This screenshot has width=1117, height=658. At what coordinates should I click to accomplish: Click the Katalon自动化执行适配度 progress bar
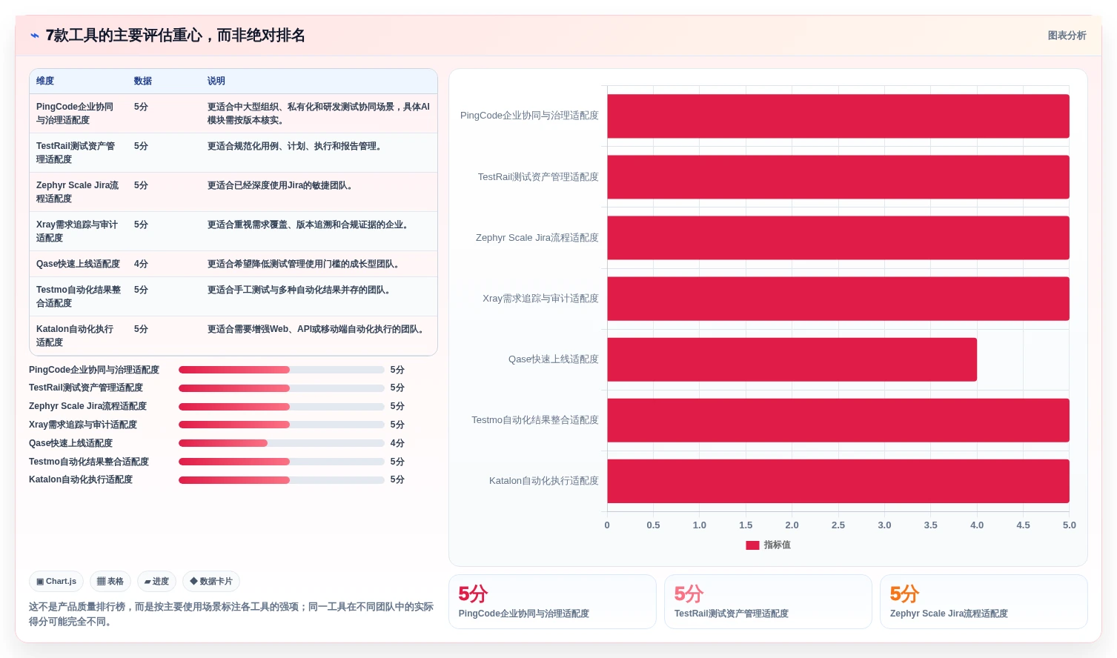(x=282, y=480)
